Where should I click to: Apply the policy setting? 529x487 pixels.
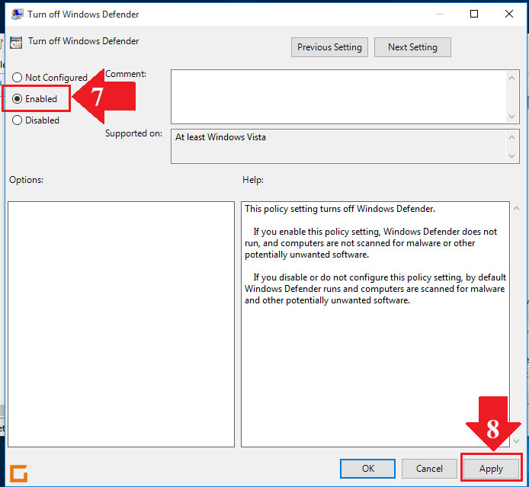pos(491,469)
